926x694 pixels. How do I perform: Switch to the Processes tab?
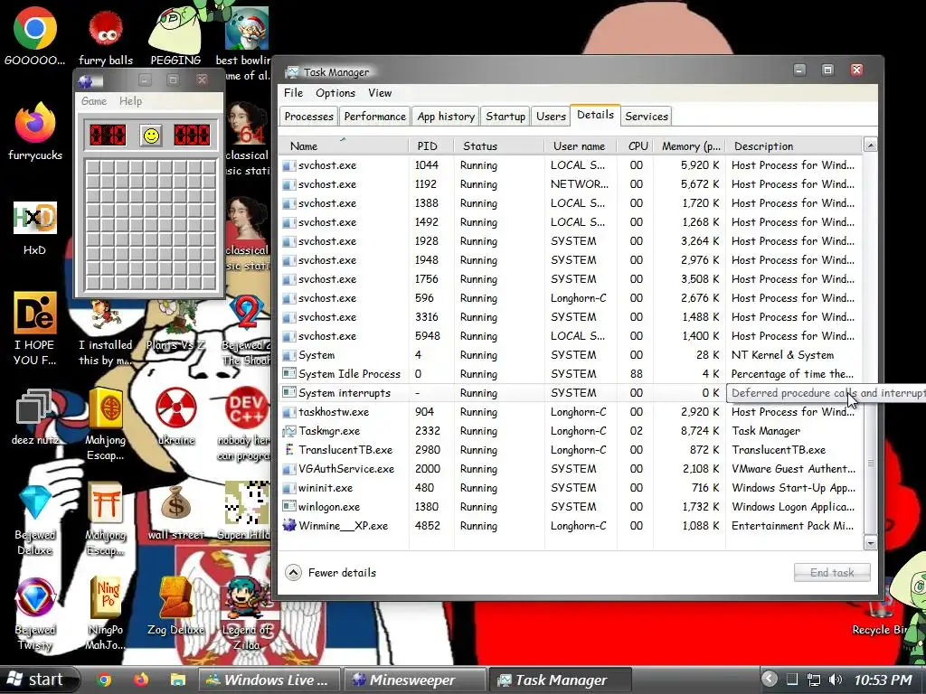(309, 117)
